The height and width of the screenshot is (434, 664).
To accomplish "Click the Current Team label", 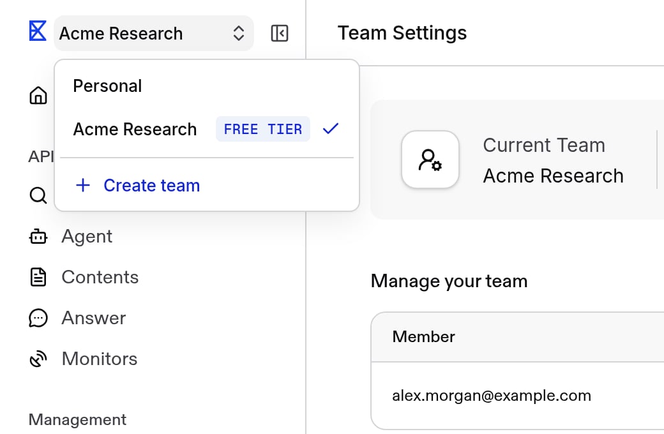I will click(x=544, y=146).
